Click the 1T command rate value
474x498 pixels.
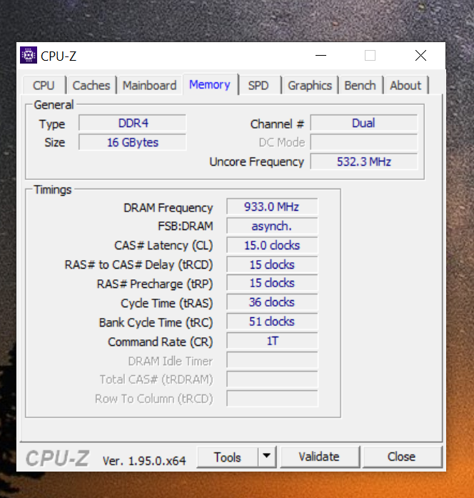[x=272, y=341]
